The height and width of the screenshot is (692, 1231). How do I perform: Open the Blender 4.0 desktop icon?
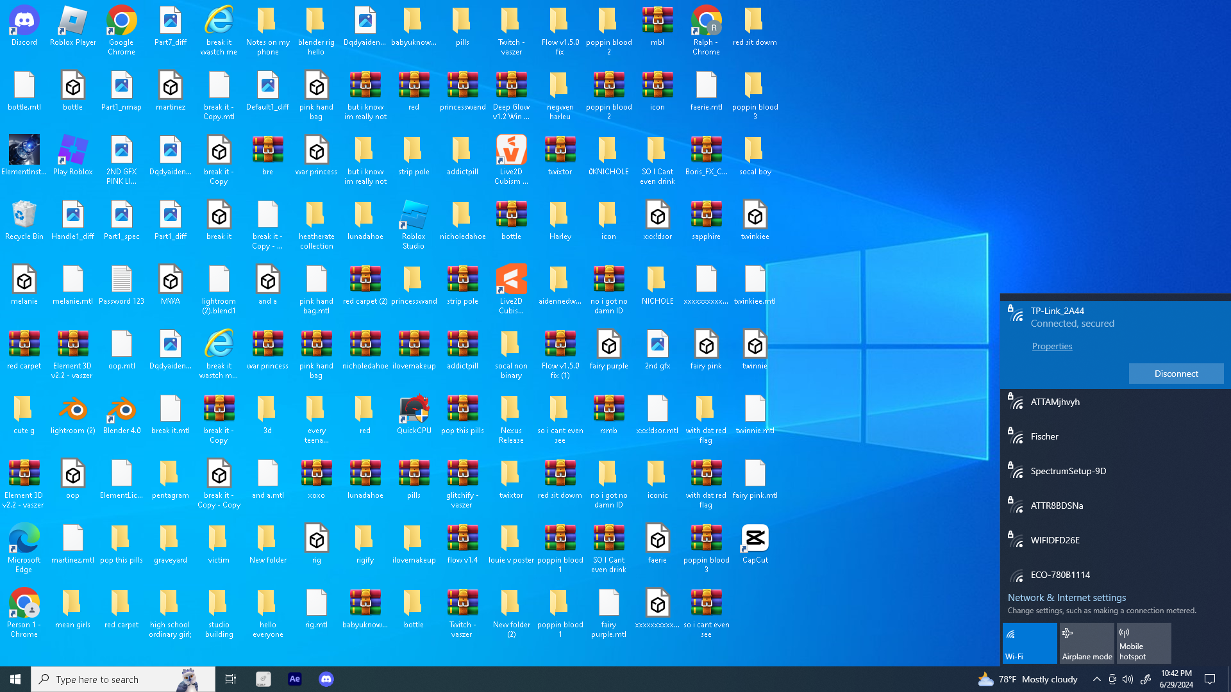(122, 416)
